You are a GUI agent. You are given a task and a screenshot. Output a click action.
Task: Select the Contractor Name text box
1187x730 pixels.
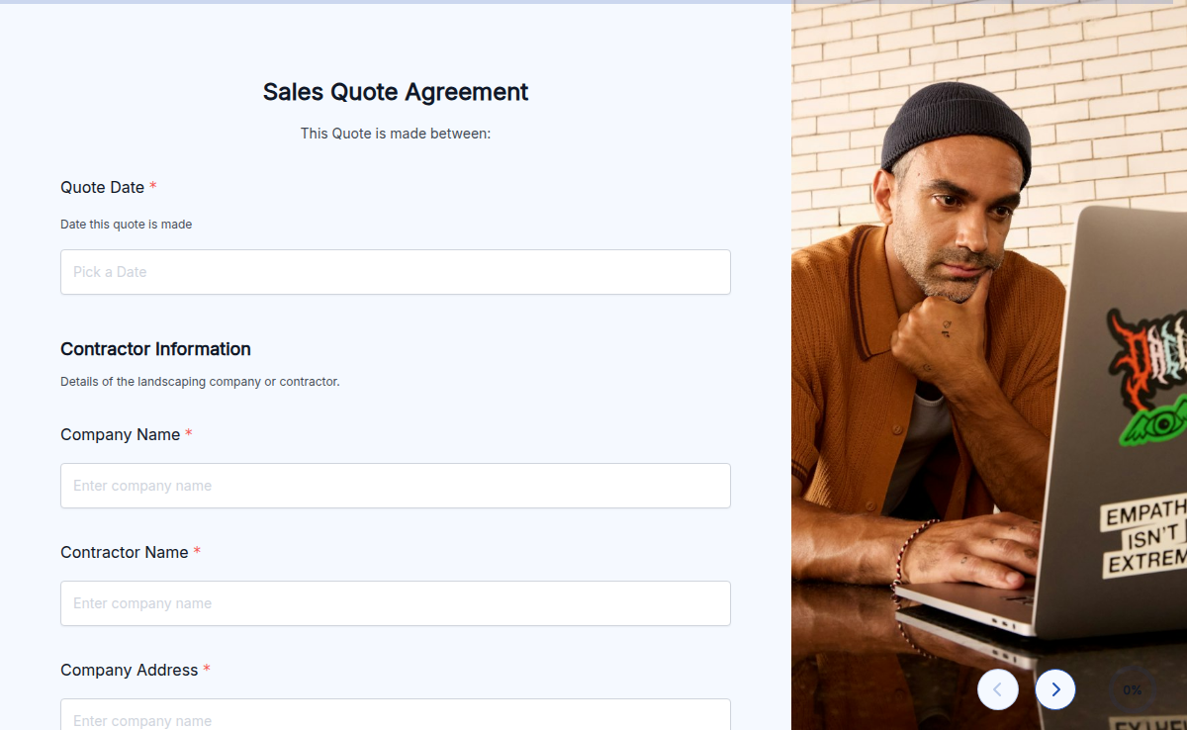point(396,603)
